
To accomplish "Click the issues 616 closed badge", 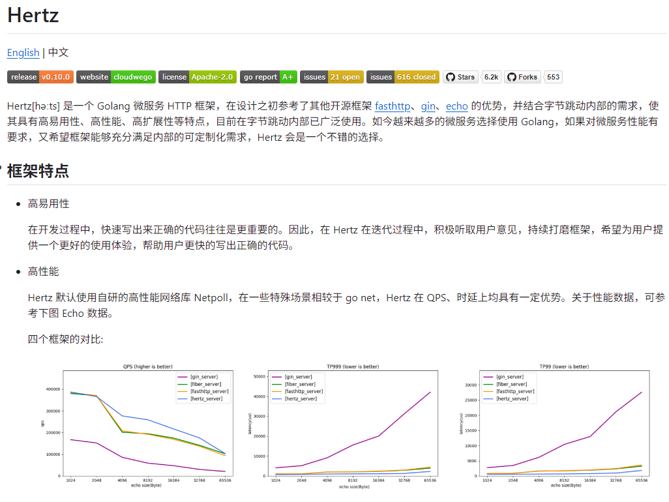I will (403, 77).
